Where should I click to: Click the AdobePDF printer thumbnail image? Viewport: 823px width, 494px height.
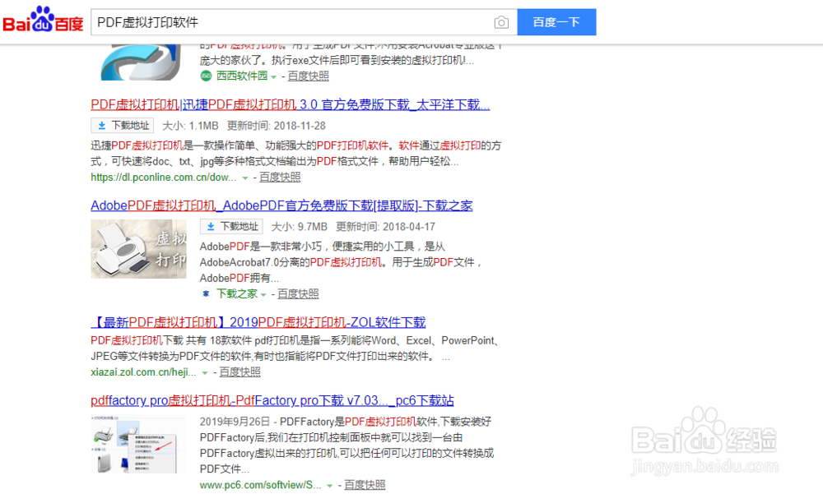click(138, 248)
